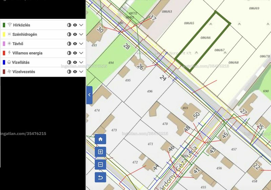Click parcel label 690 on the map

[266, 91]
